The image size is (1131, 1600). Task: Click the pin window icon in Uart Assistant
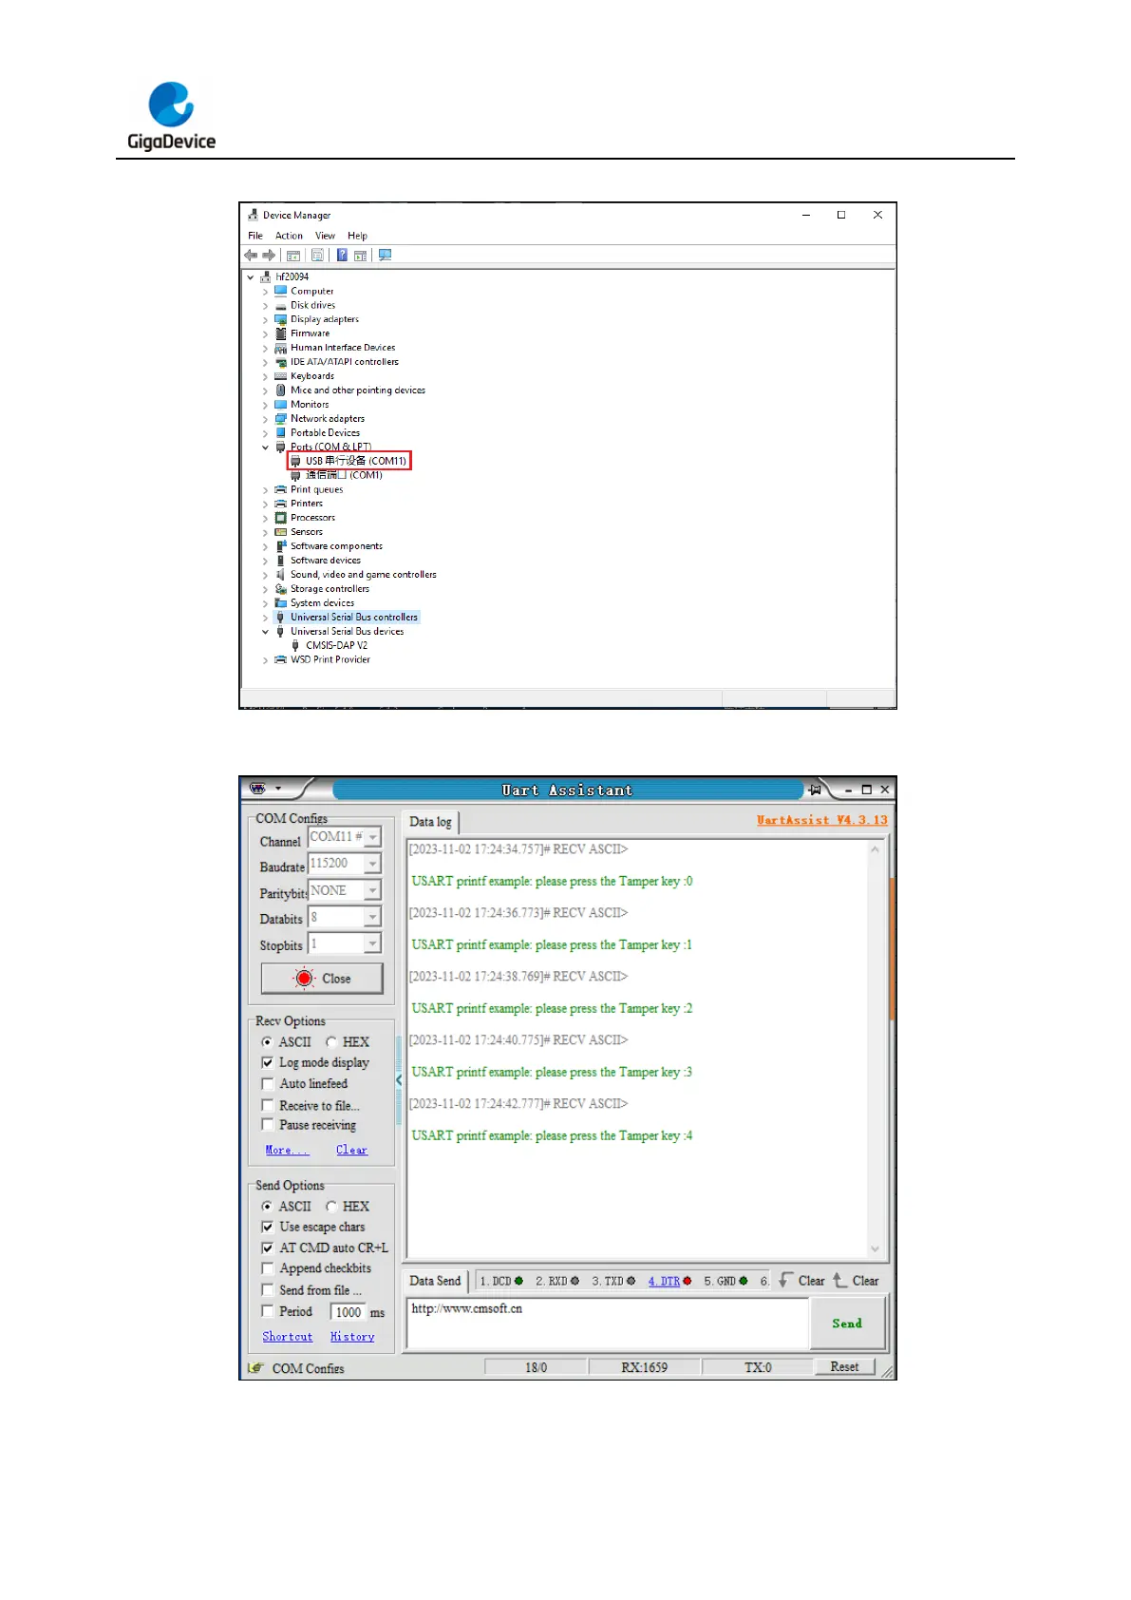point(815,790)
